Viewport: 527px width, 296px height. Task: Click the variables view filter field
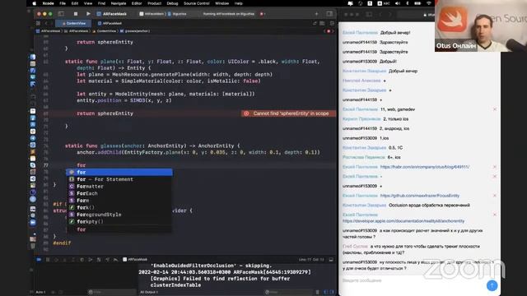point(111,292)
